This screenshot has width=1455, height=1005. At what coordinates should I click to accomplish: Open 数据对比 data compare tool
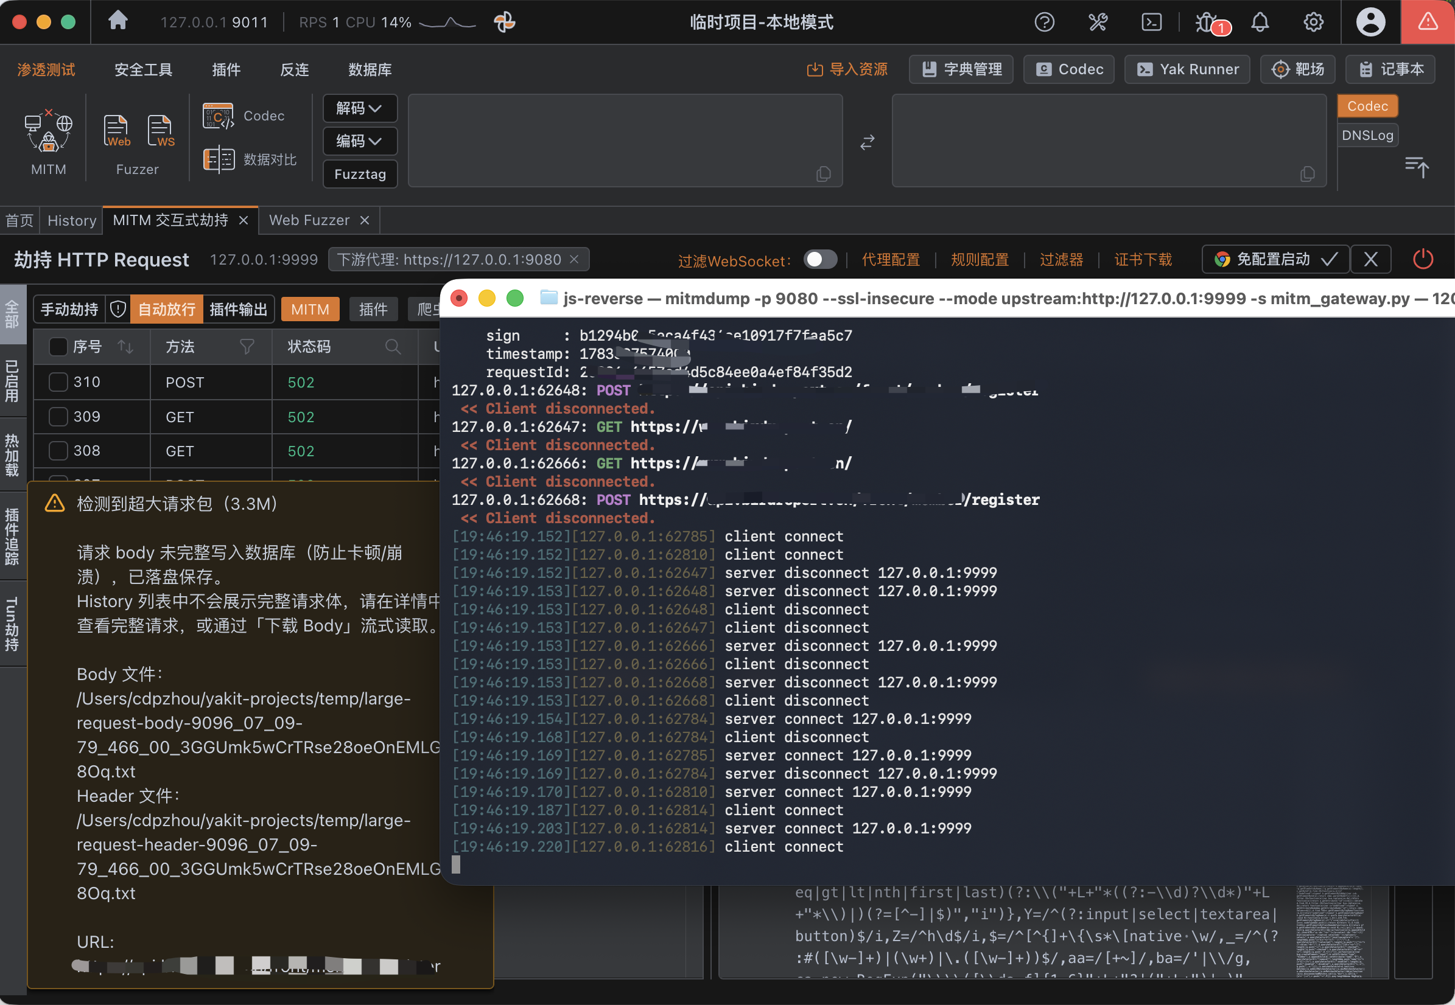coord(250,159)
